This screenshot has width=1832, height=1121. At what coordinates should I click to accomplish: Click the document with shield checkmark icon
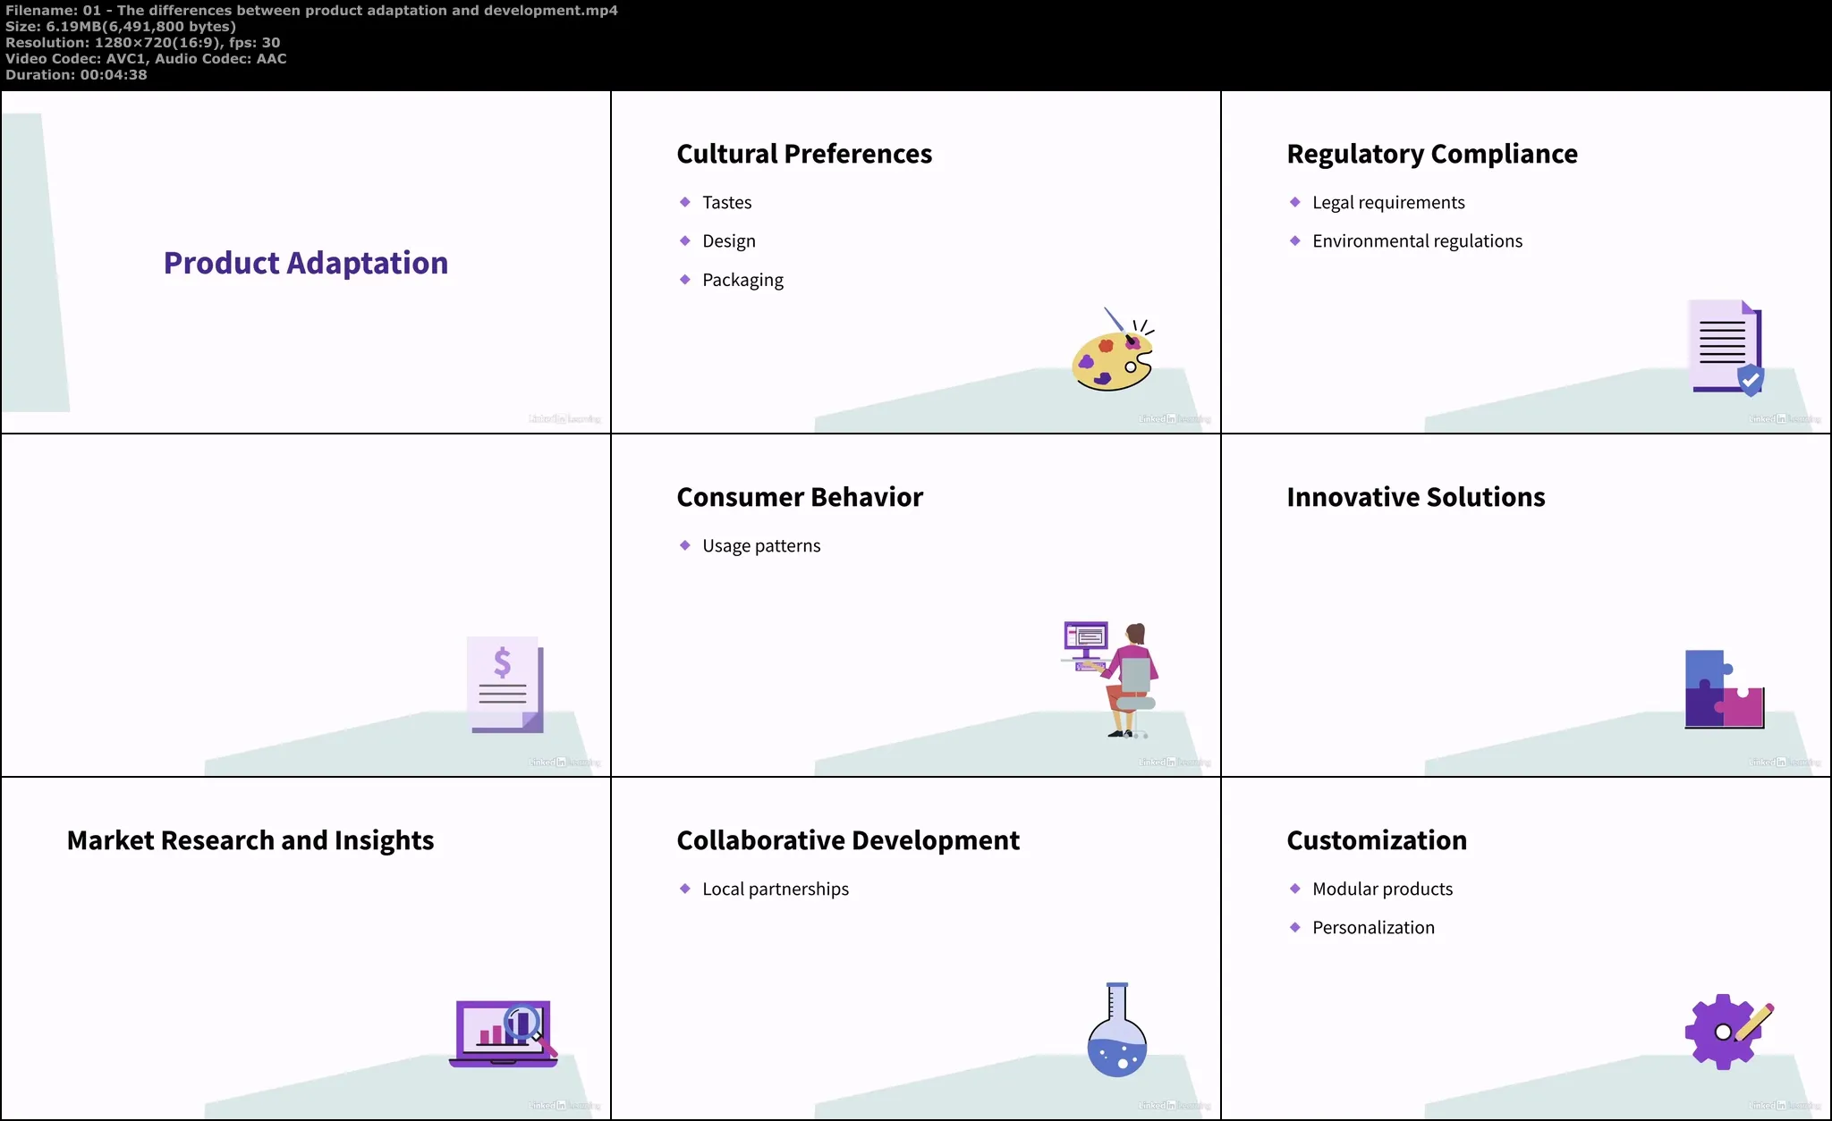[1726, 347]
